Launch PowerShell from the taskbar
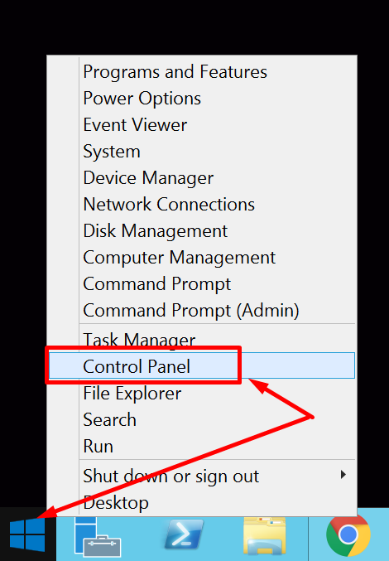This screenshot has width=389, height=561. tap(184, 535)
